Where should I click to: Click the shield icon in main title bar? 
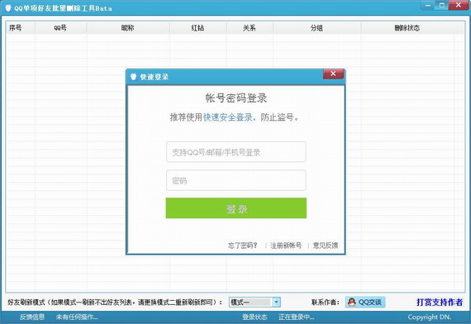click(8, 7)
